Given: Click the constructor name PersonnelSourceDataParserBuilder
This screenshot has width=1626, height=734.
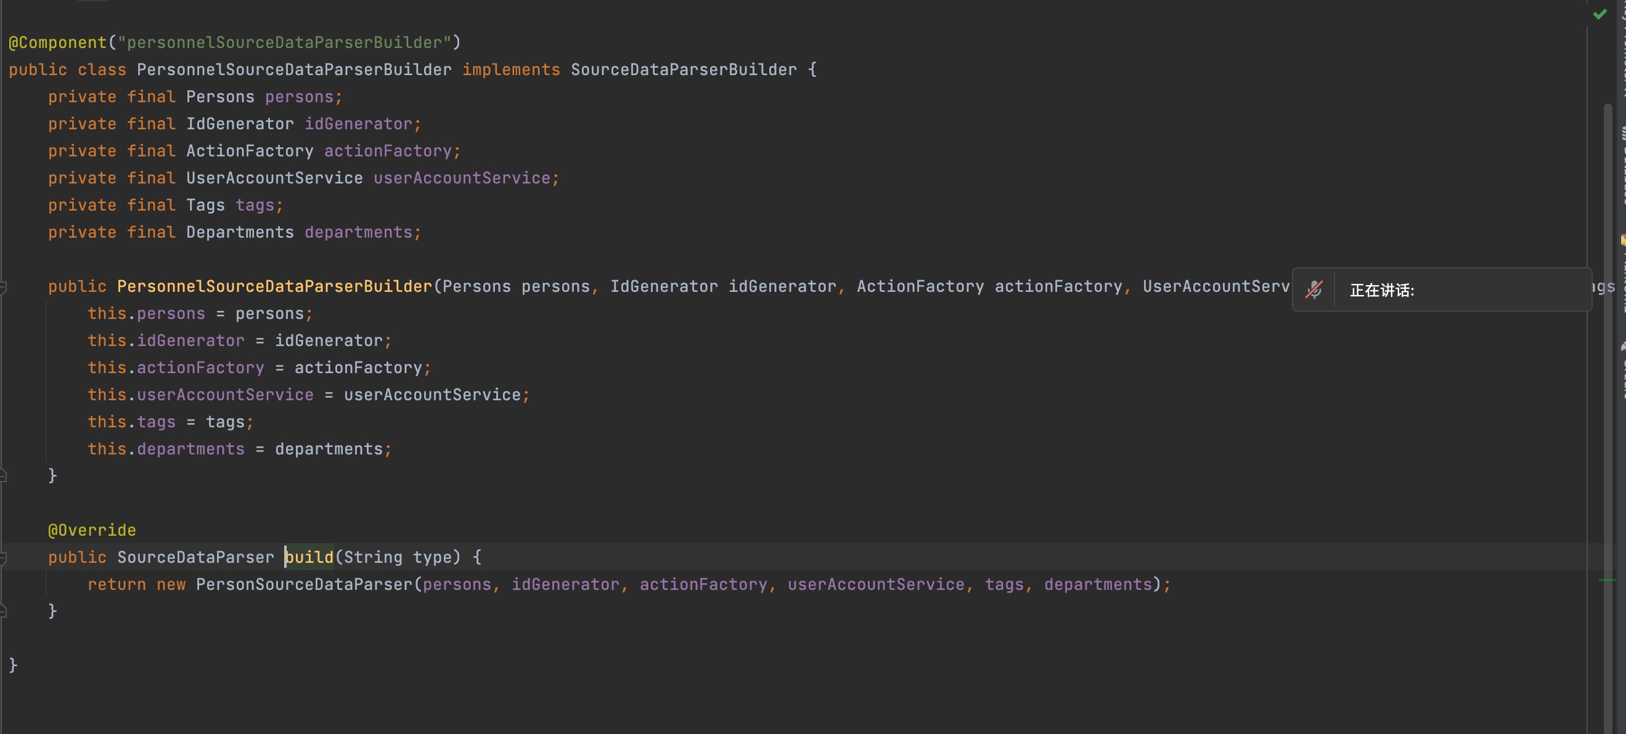Looking at the screenshot, I should point(274,286).
